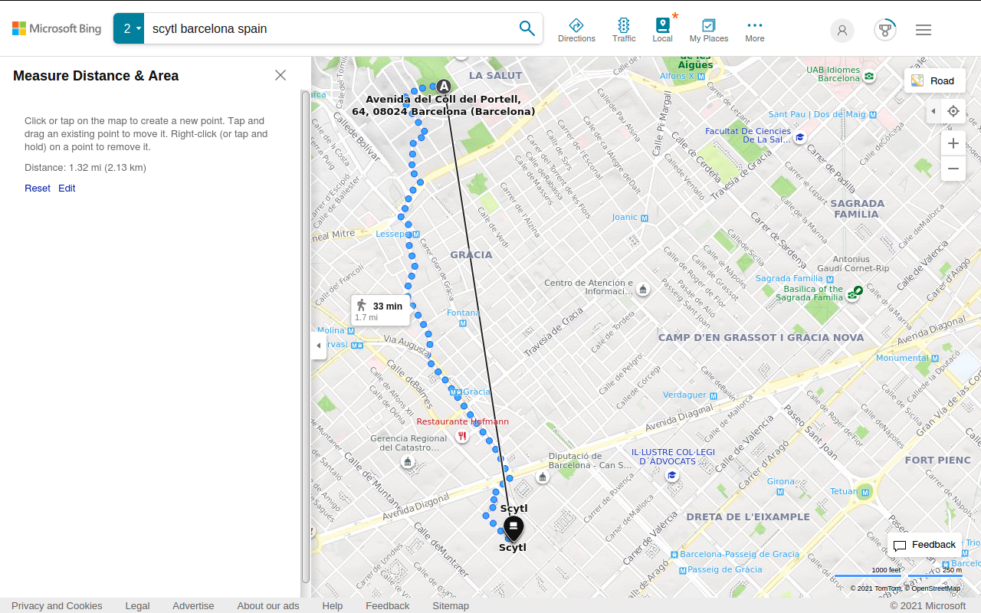981x613 pixels.
Task: Click the Passeig de Gràcia metro icon
Action: 683,570
